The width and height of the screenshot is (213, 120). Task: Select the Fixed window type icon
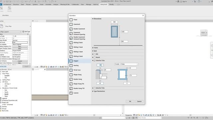pyautogui.click(x=71, y=20)
